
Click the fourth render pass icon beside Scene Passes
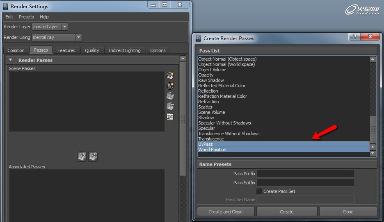pos(170,106)
